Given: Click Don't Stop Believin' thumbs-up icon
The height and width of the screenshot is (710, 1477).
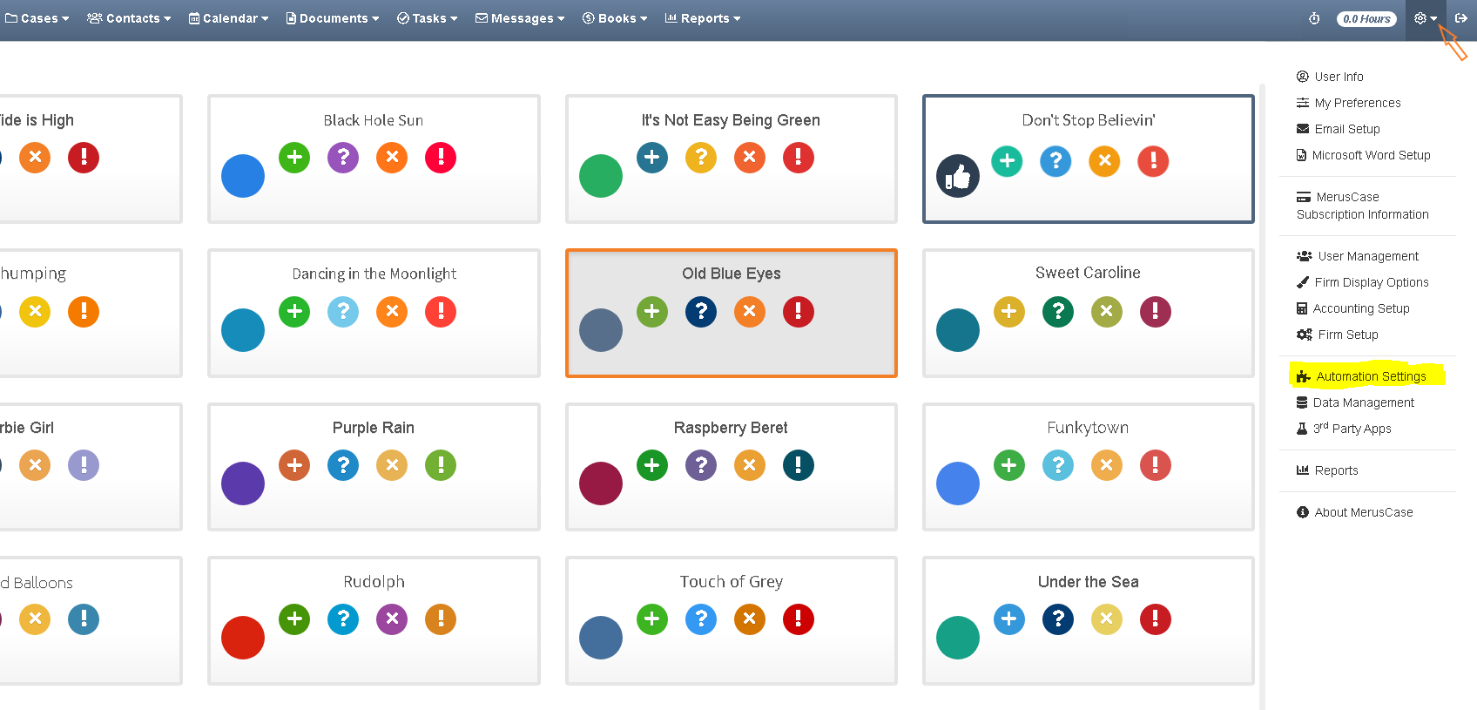Looking at the screenshot, I should coord(958,176).
